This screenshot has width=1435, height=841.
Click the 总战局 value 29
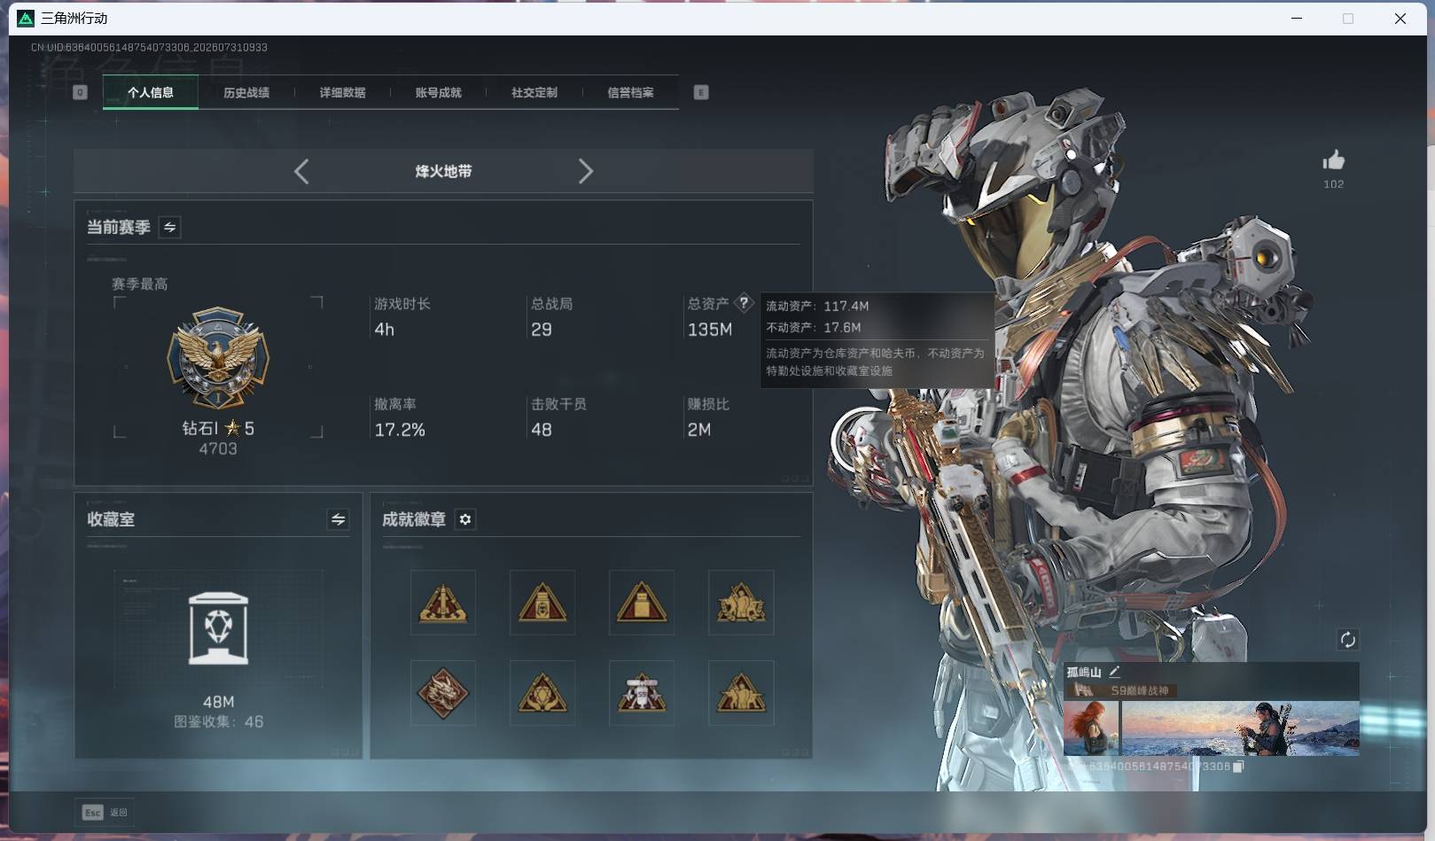(x=542, y=330)
